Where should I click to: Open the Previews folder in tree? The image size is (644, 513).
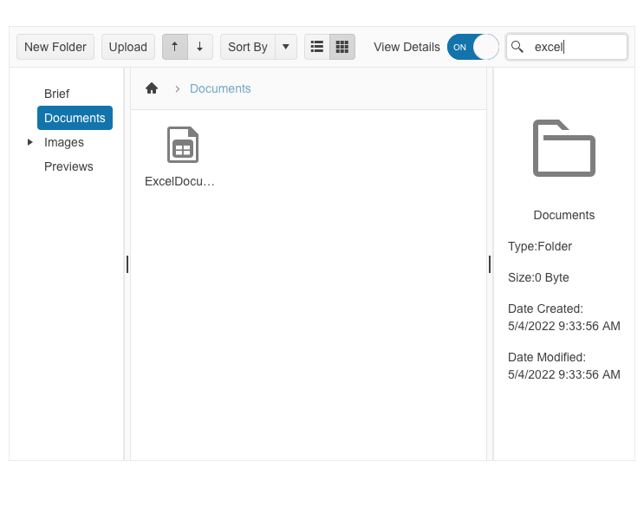pos(68,166)
